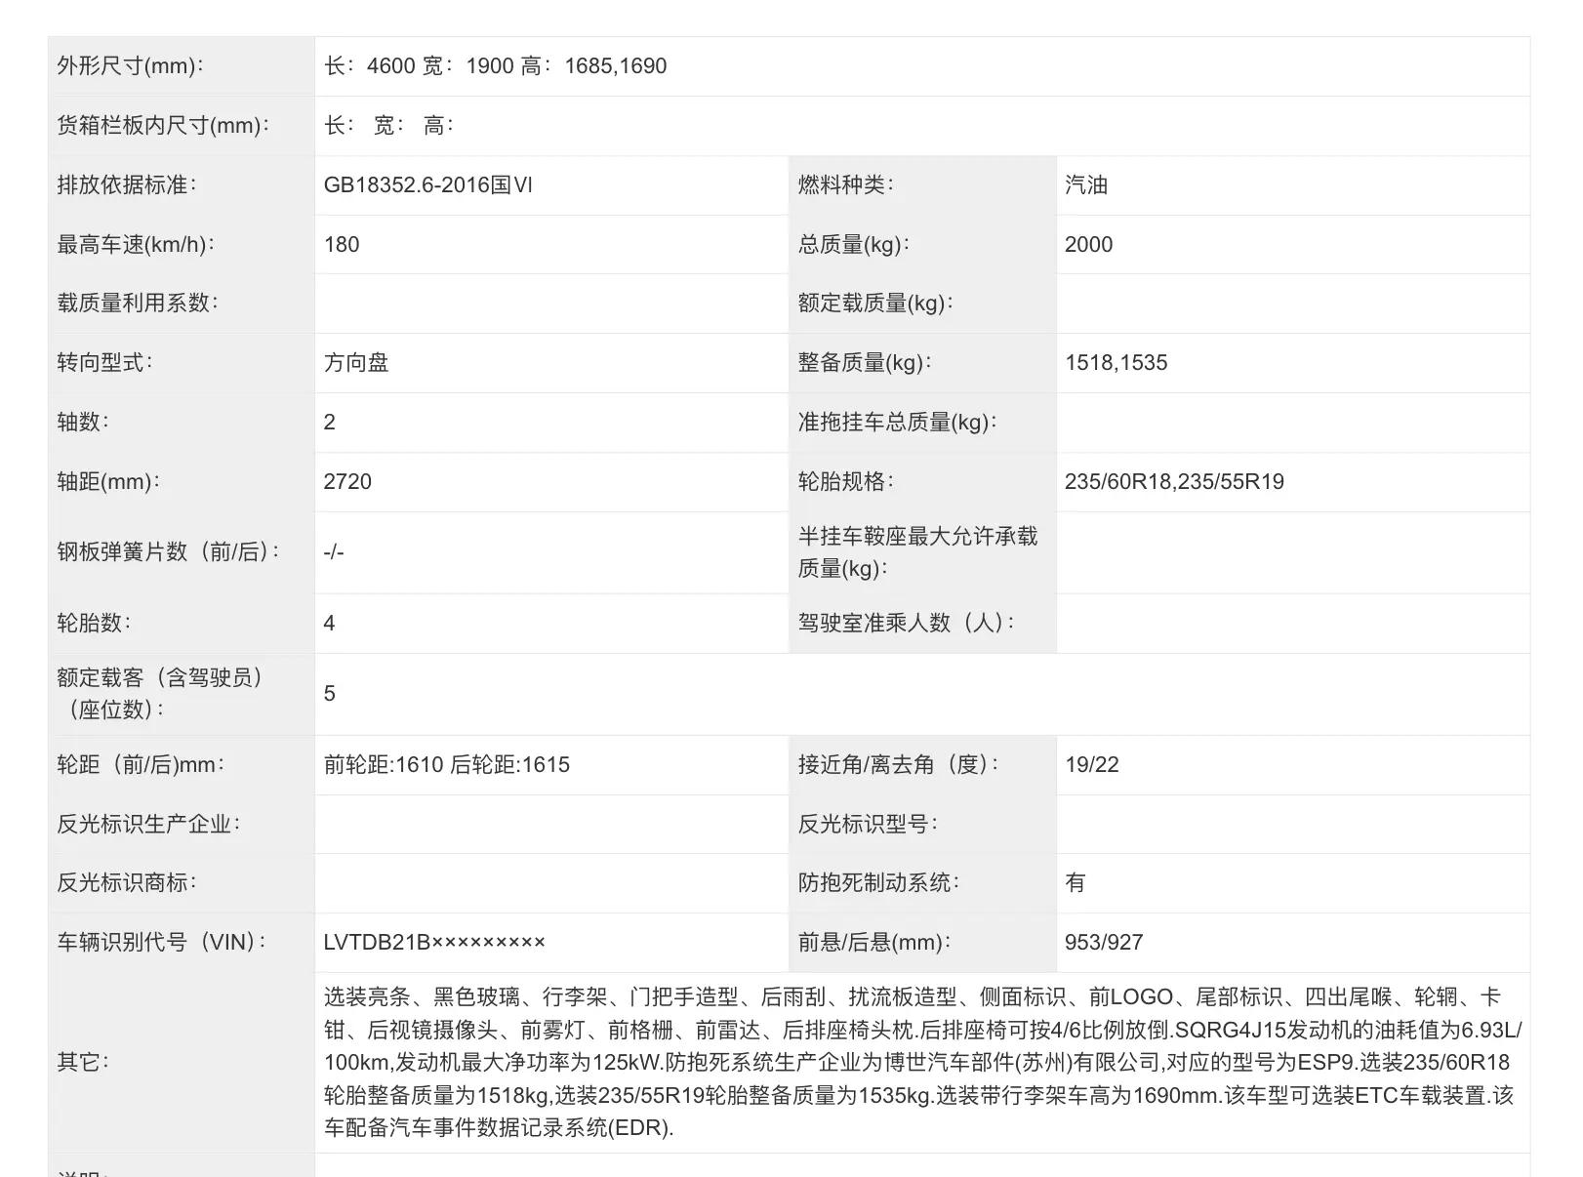This screenshot has width=1583, height=1177.
Task: Click the 选装亮条 remarks paragraph
Action: [922, 1063]
